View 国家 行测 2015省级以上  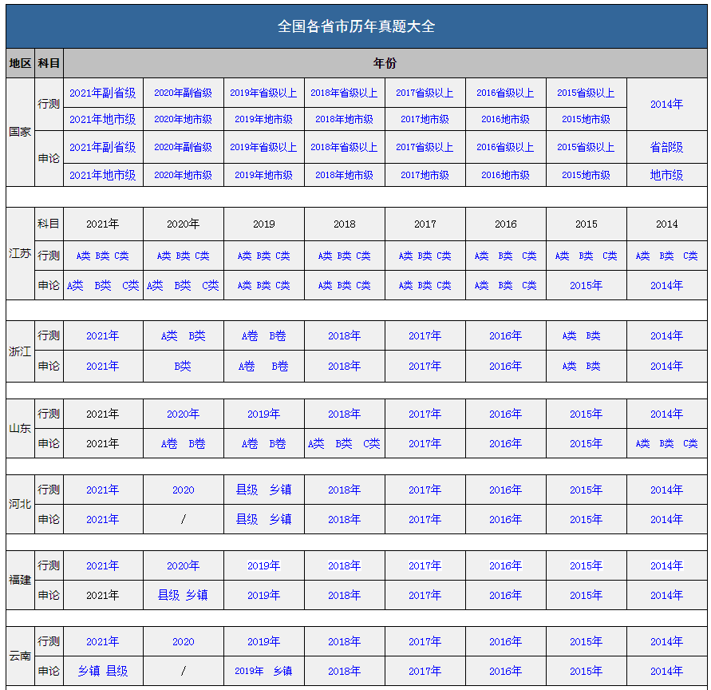tap(586, 93)
